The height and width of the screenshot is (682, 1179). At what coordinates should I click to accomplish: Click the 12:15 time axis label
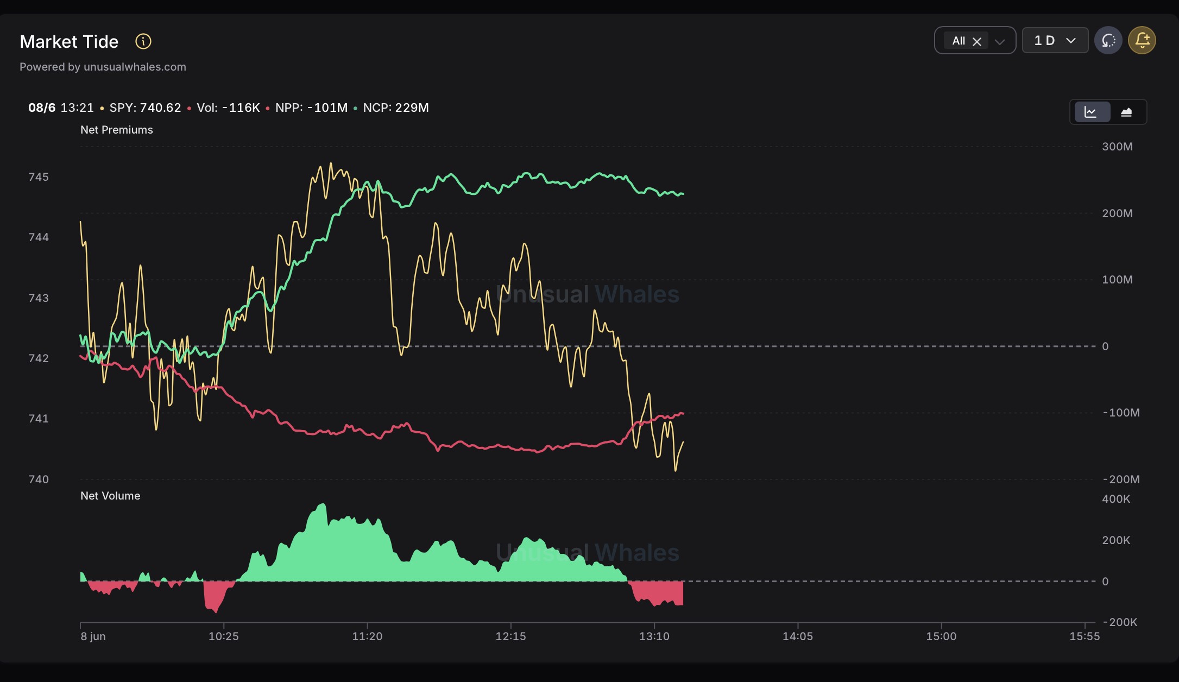[510, 636]
